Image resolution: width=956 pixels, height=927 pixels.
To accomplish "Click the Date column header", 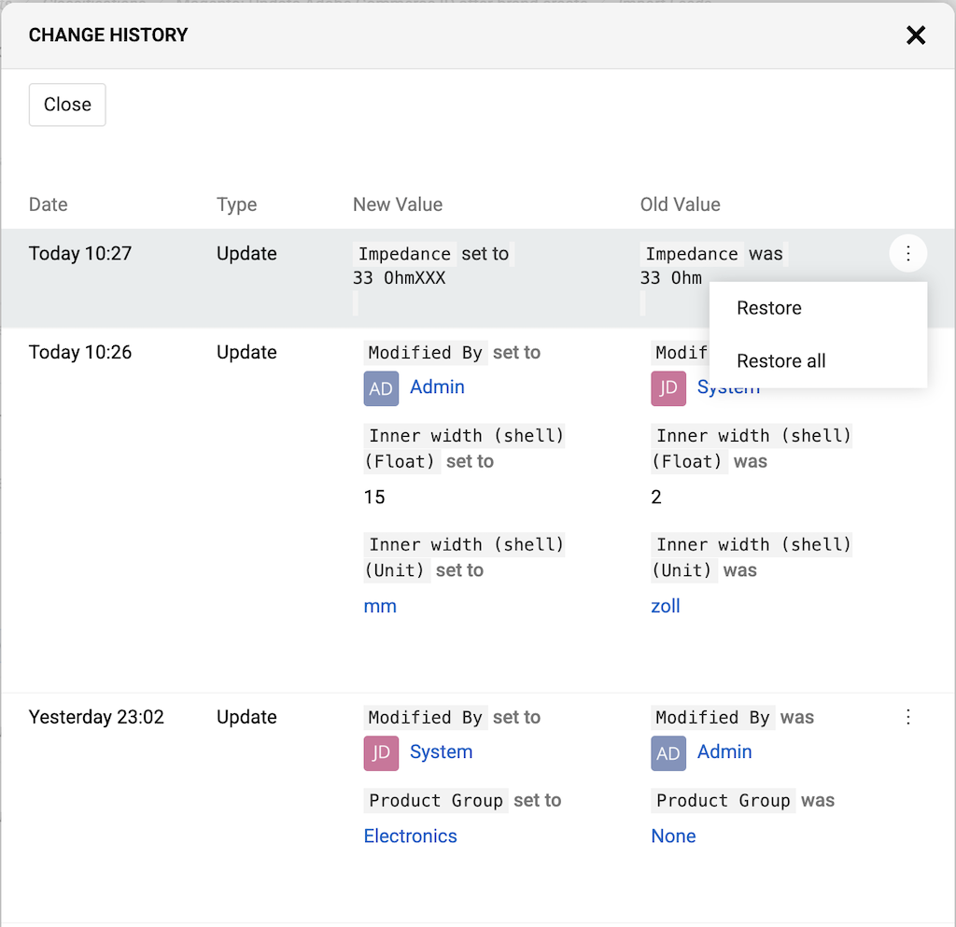I will click(49, 204).
